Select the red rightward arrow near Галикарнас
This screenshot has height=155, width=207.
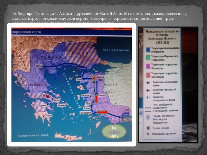[102, 112]
